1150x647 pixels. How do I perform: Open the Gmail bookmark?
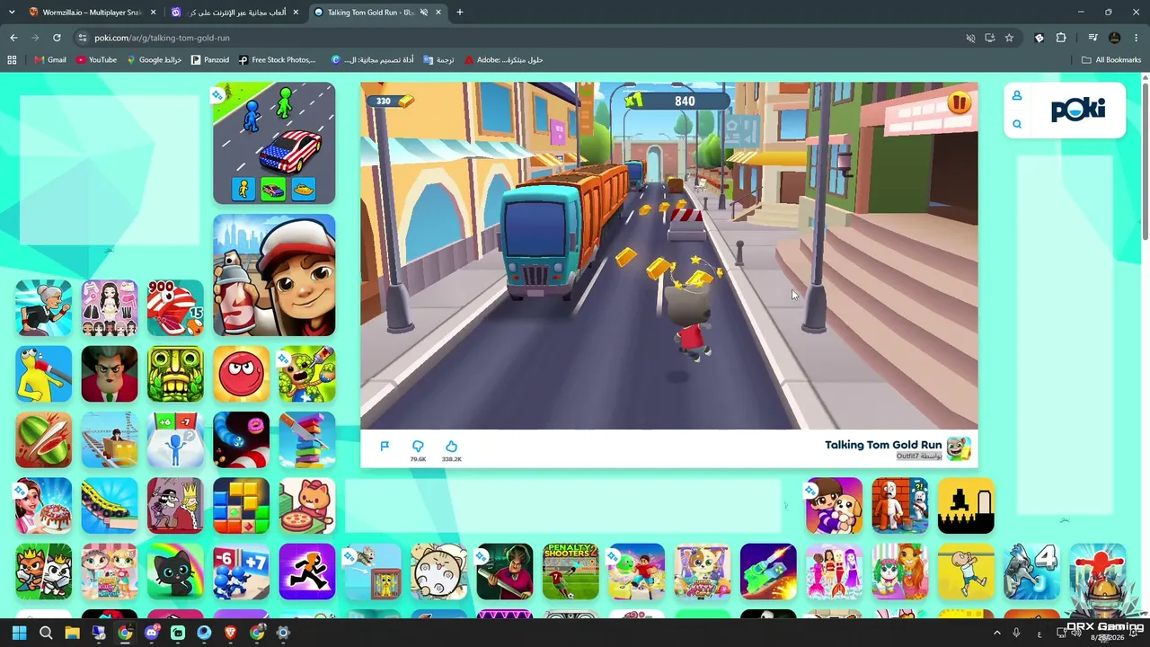[50, 60]
